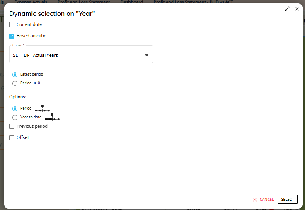This screenshot has width=305, height=210.
Task: Click the CANCEL button
Action: [263, 200]
